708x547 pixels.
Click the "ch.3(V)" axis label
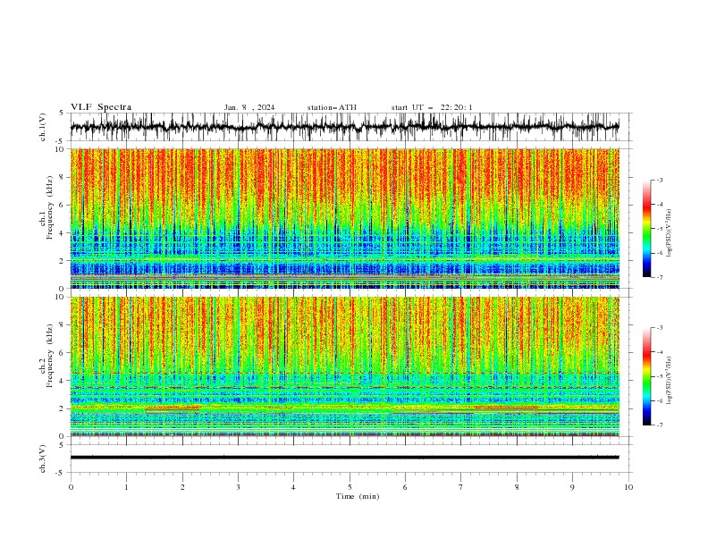(x=43, y=459)
